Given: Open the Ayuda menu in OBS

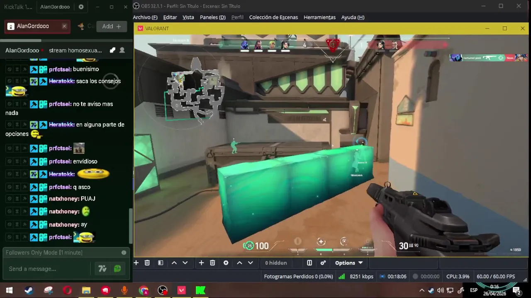Looking at the screenshot, I should click(353, 17).
